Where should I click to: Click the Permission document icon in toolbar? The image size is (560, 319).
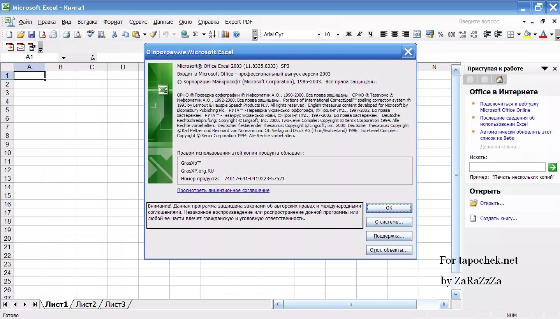[42, 34]
